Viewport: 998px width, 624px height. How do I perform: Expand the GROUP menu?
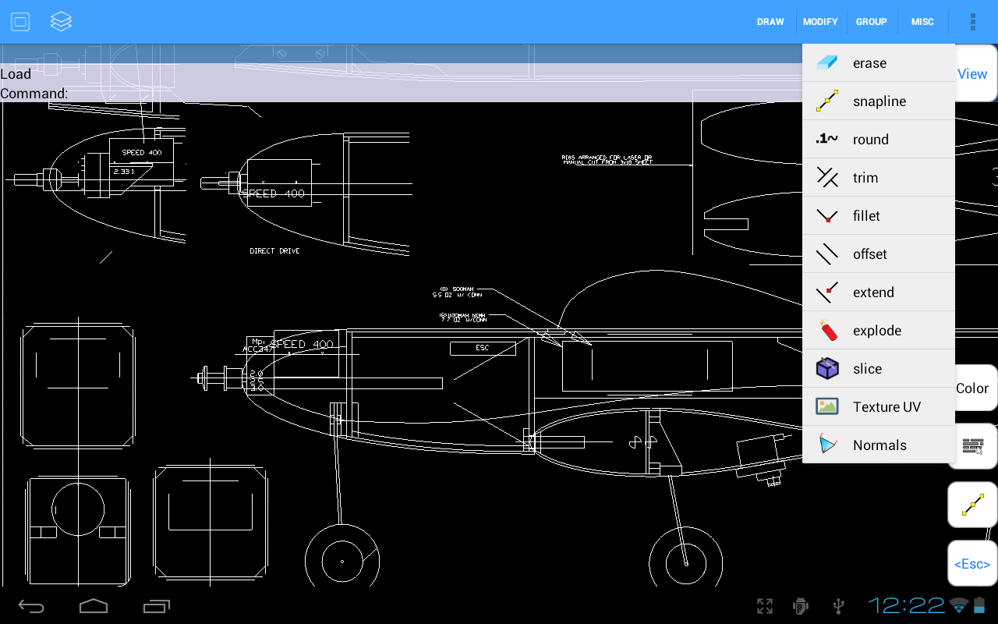point(871,22)
